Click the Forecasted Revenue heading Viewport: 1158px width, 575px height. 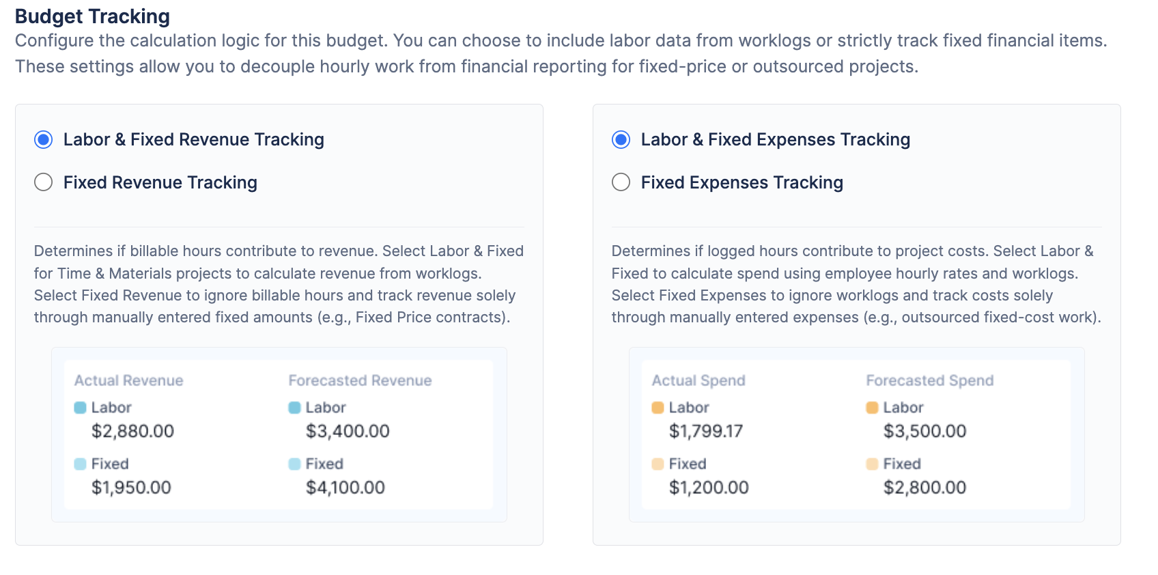[360, 380]
